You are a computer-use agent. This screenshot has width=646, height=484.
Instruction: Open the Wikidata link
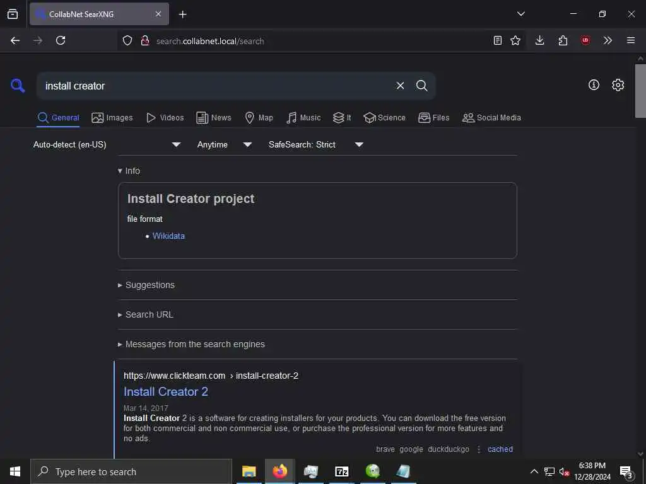point(168,236)
